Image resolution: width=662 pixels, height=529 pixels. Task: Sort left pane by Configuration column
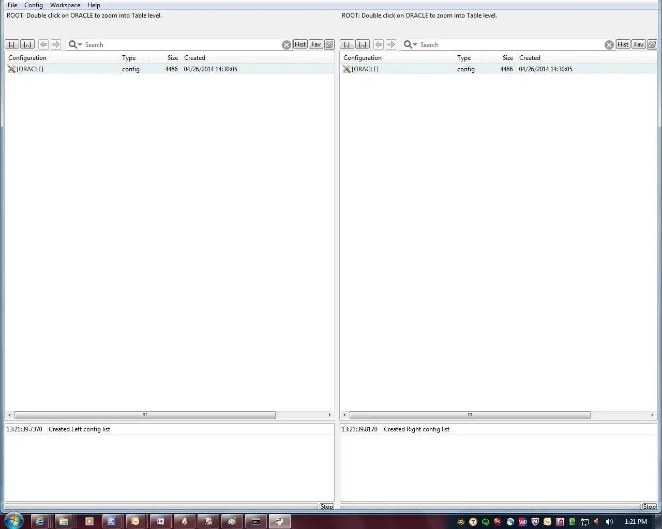(x=62, y=58)
